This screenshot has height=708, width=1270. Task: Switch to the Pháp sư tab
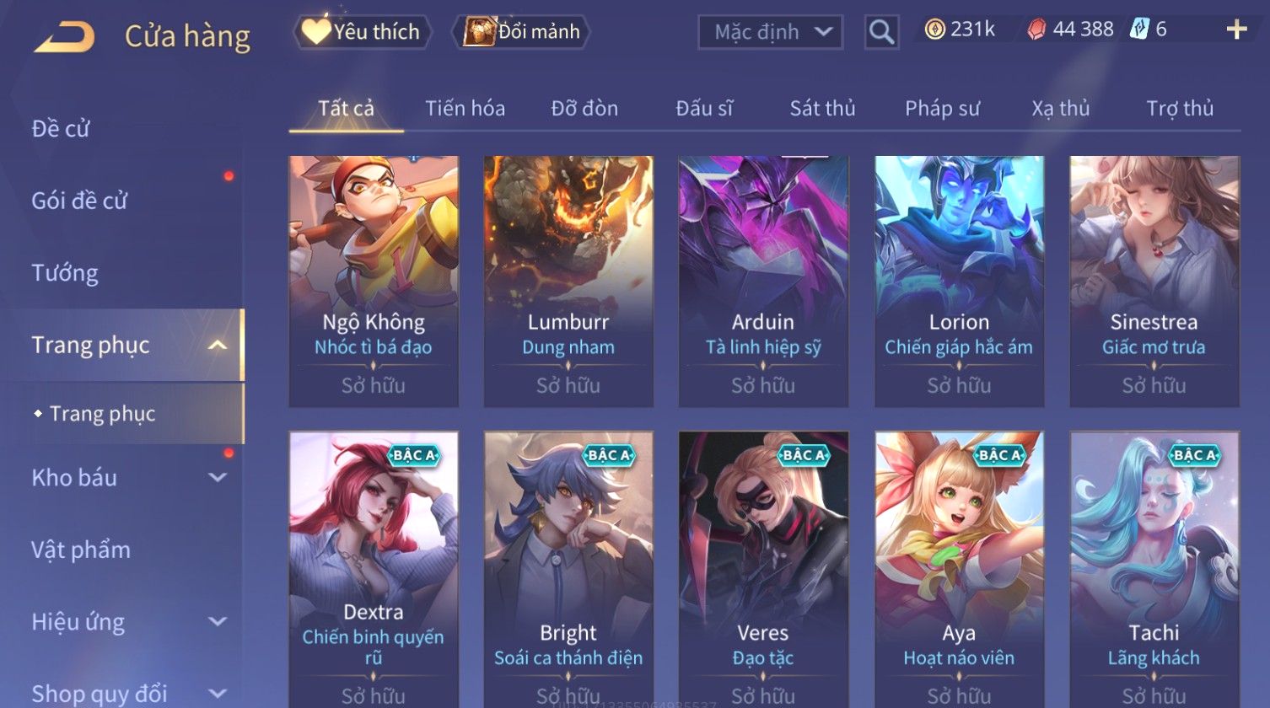coord(942,108)
